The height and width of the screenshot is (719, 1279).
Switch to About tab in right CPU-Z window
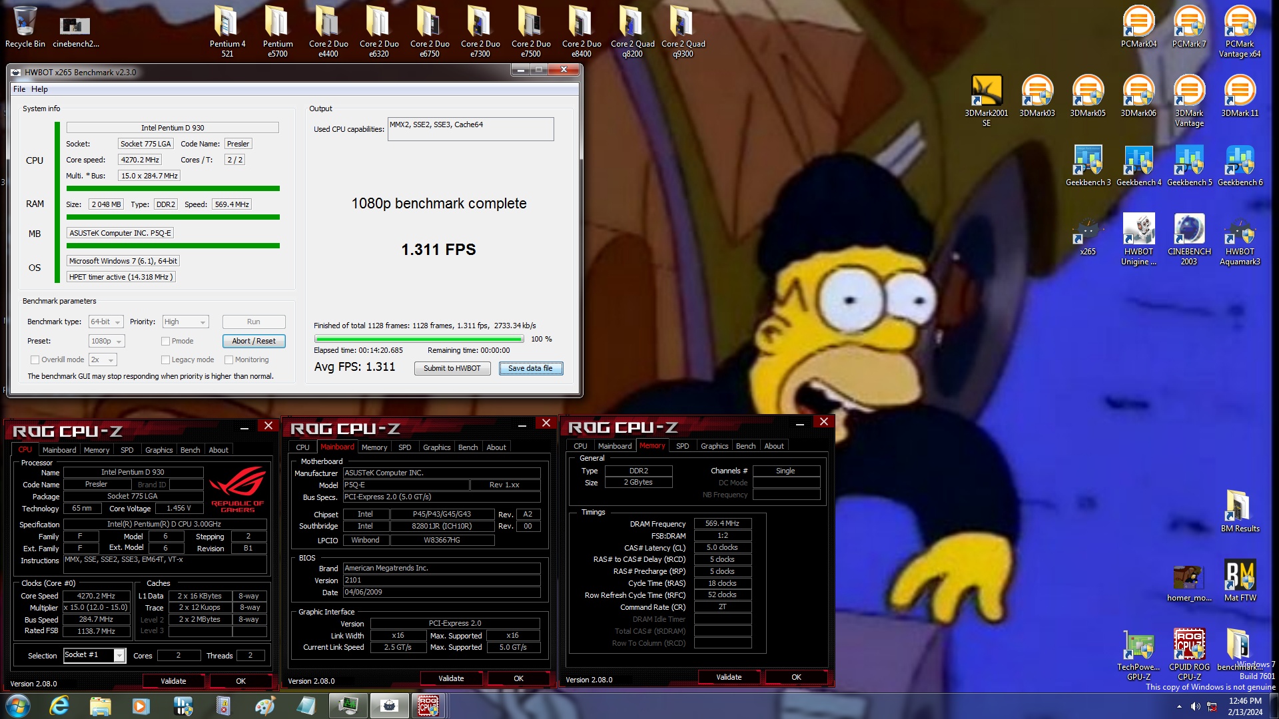pyautogui.click(x=773, y=446)
